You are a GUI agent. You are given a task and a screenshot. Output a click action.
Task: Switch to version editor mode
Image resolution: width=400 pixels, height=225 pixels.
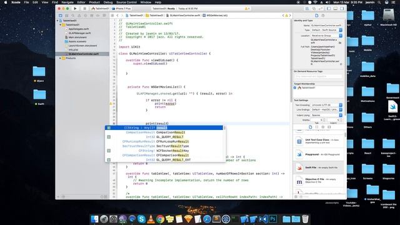321,8
